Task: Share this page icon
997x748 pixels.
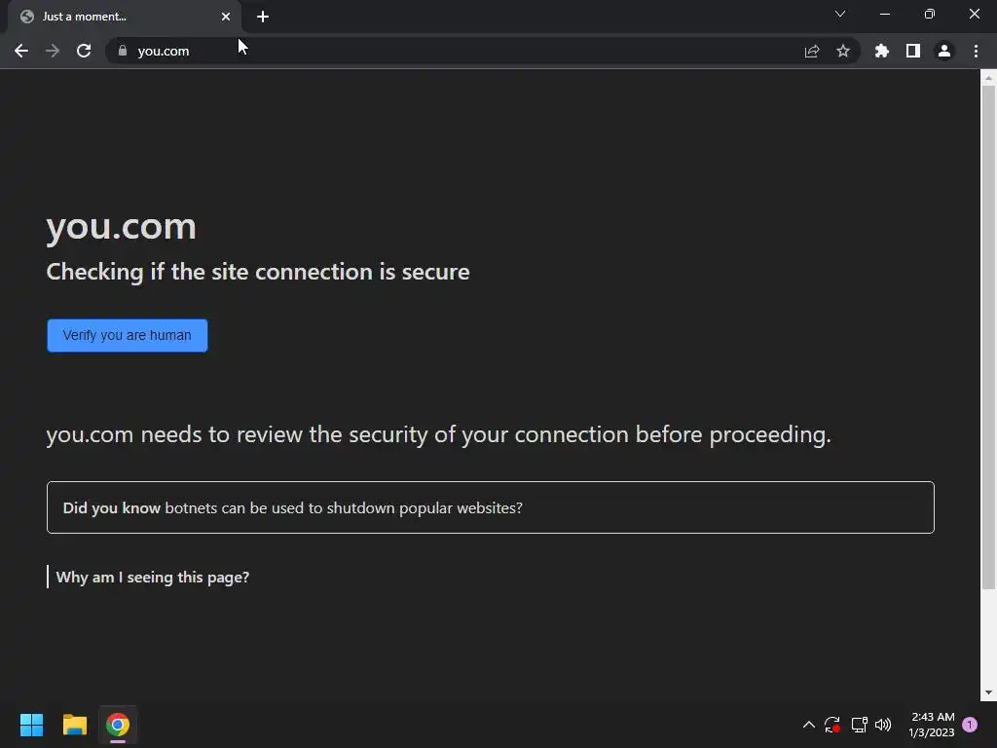Action: (812, 51)
